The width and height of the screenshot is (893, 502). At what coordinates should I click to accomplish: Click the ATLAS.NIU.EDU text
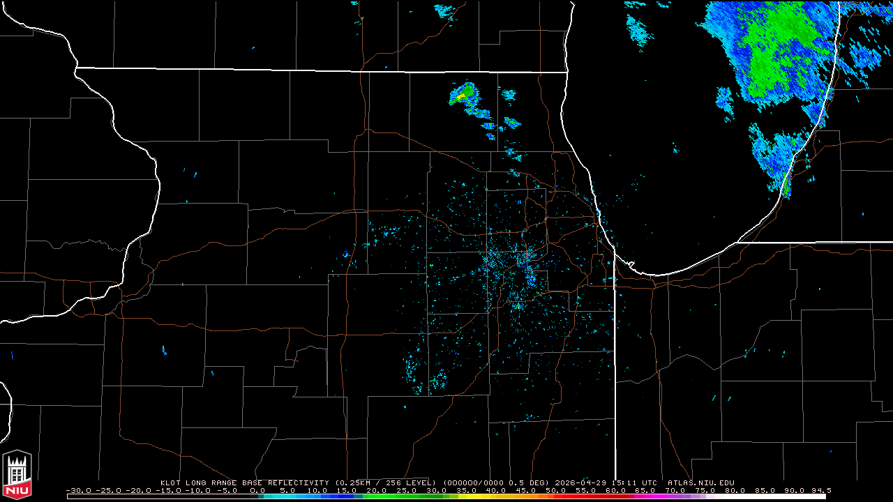pos(700,482)
